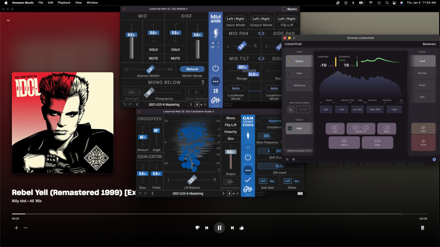
Task: Open the Window menu
Action: (x=92, y=2)
